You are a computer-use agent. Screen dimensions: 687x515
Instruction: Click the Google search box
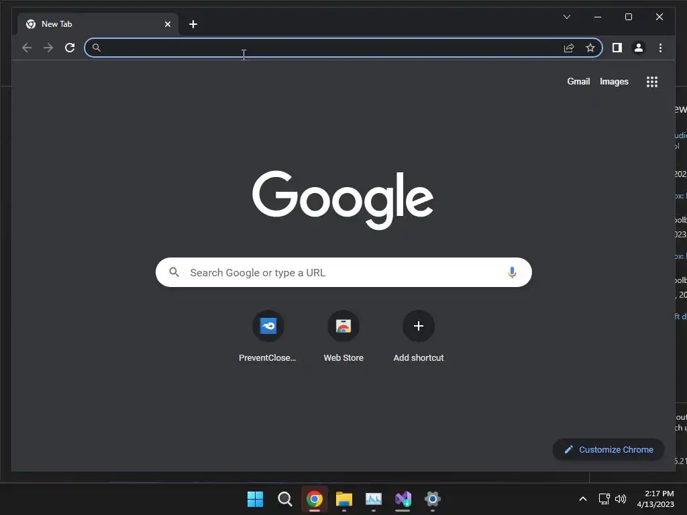pos(343,272)
